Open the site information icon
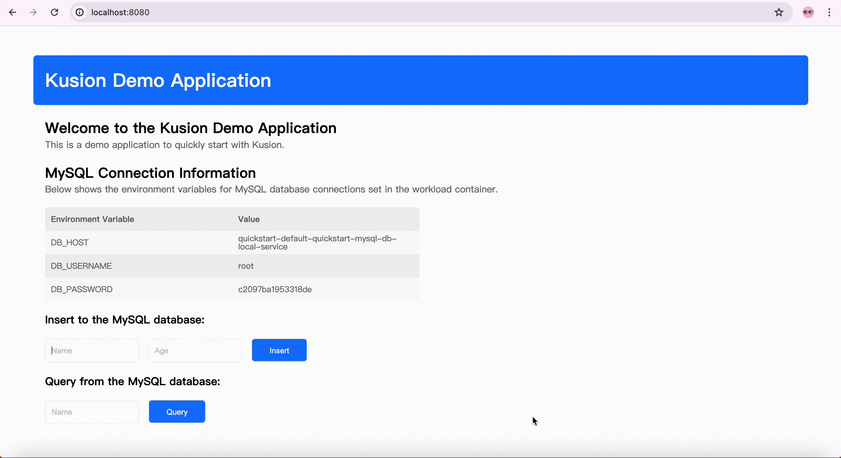The width and height of the screenshot is (841, 458). 80,12
